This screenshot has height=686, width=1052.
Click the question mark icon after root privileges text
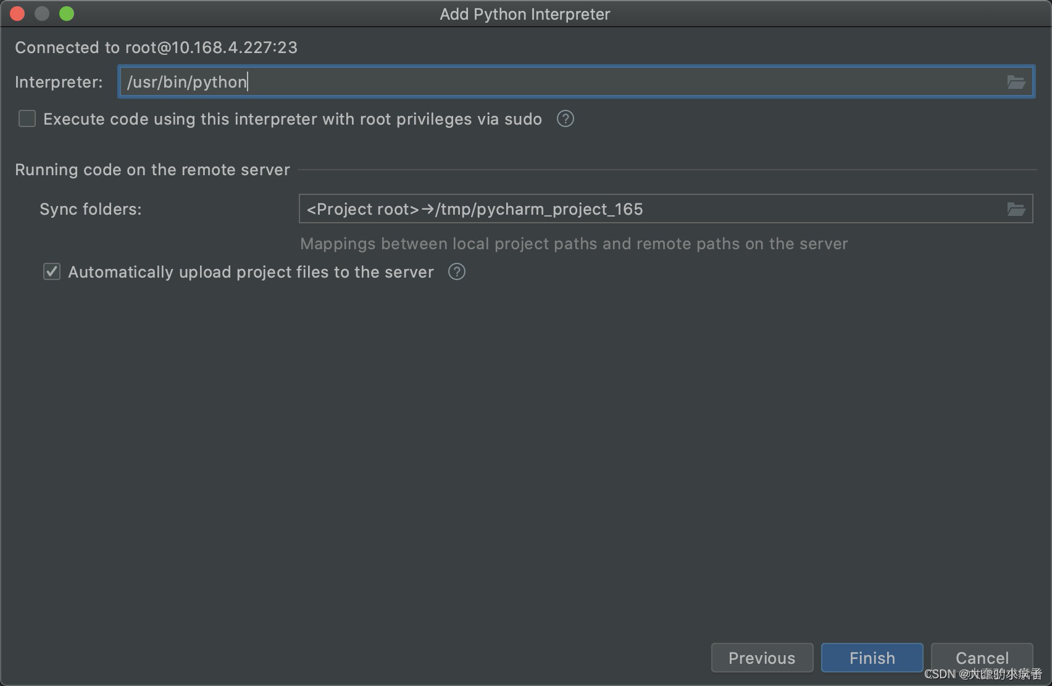(565, 118)
